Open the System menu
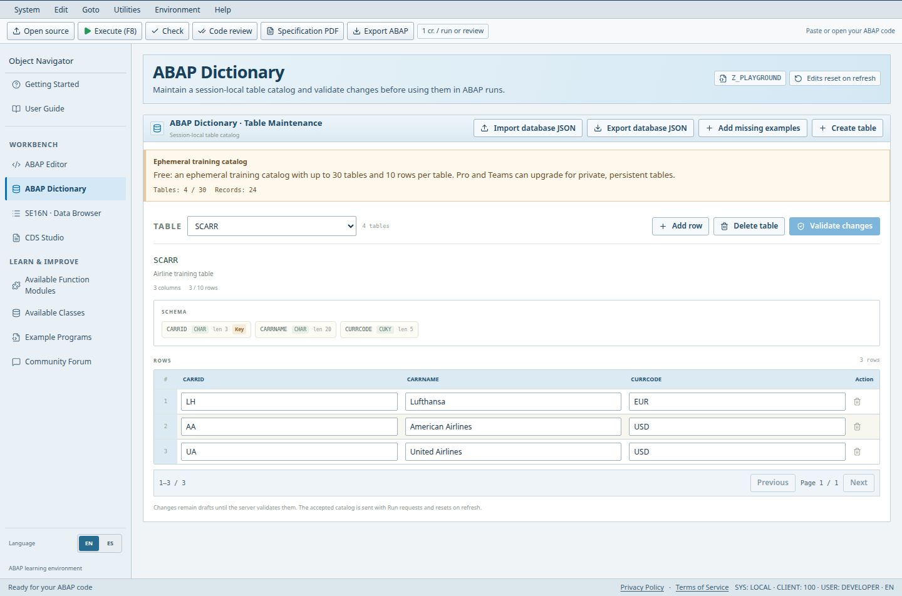902x596 pixels. [x=27, y=9]
